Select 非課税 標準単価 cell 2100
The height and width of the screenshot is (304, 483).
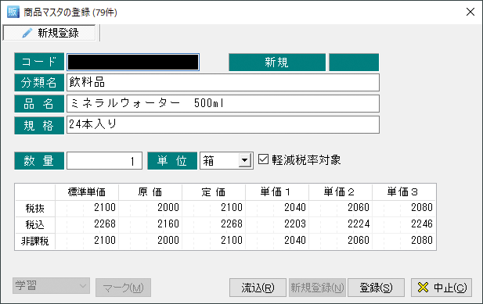(x=87, y=241)
